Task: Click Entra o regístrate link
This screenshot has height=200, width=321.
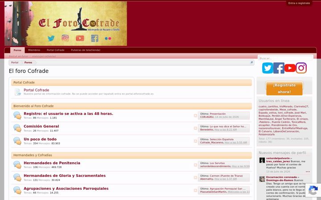Action: pyautogui.click(x=299, y=3)
